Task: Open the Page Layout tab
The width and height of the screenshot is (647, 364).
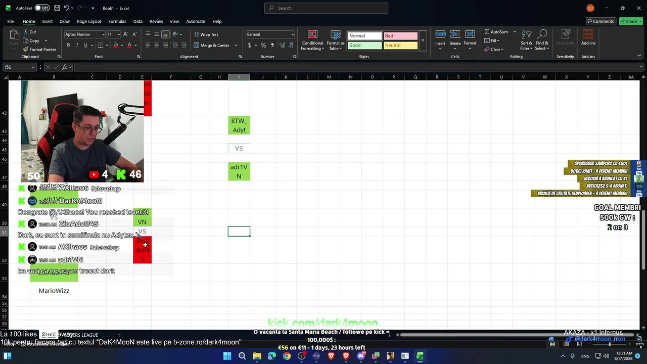Action: pos(89,21)
